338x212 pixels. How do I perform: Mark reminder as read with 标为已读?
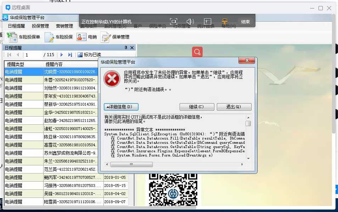click(89, 55)
